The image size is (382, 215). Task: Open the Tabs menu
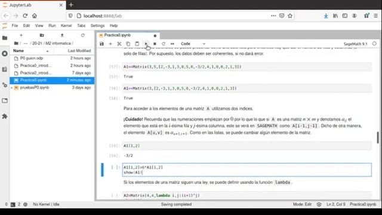pos(81,26)
